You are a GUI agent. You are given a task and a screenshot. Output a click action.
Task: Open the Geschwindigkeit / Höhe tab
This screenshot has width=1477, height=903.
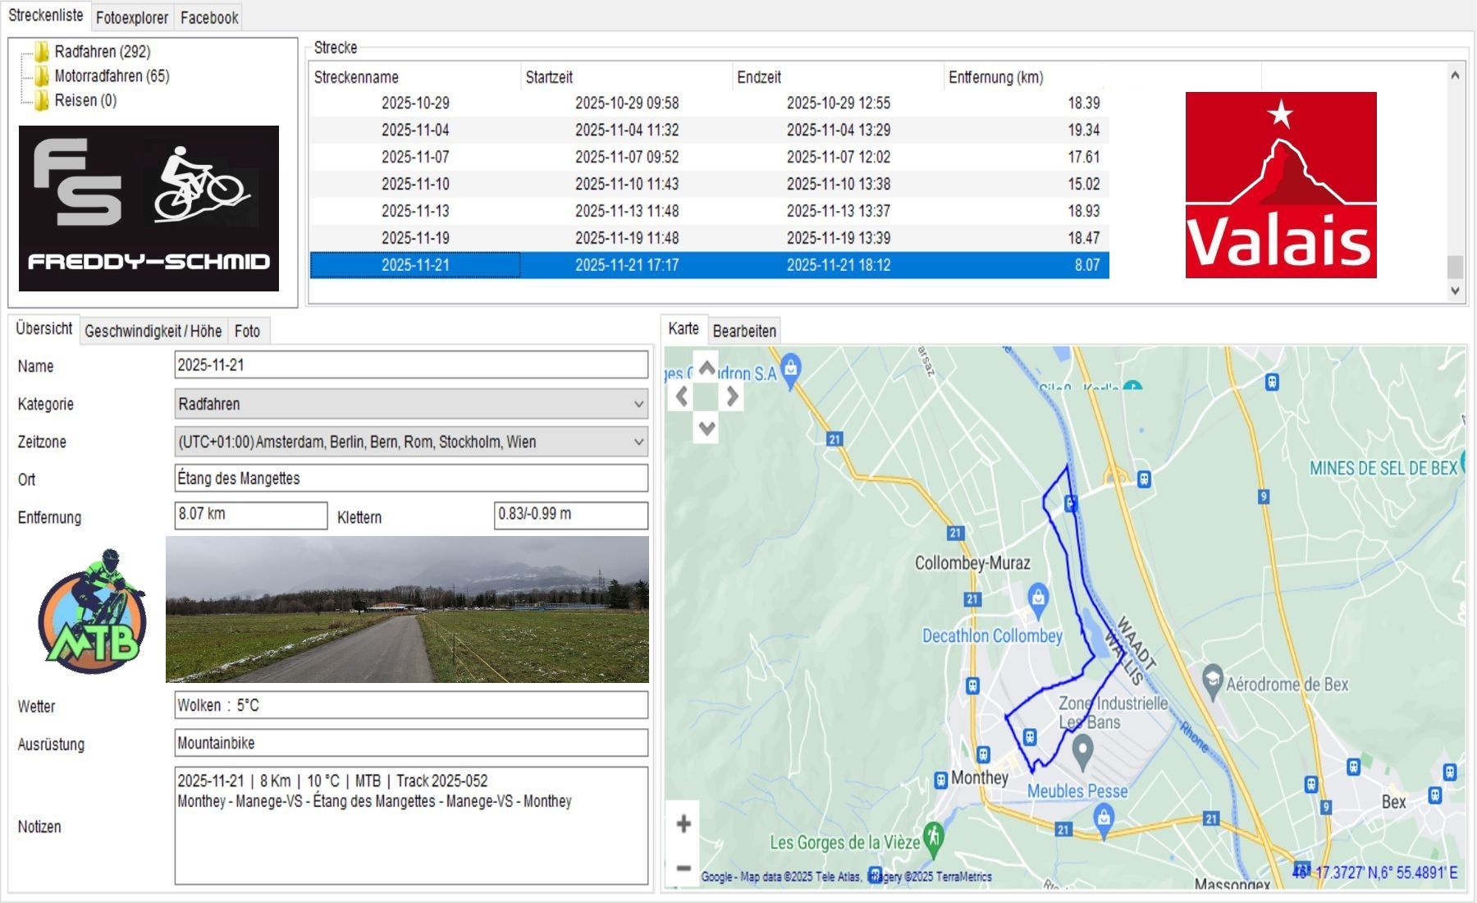point(153,331)
